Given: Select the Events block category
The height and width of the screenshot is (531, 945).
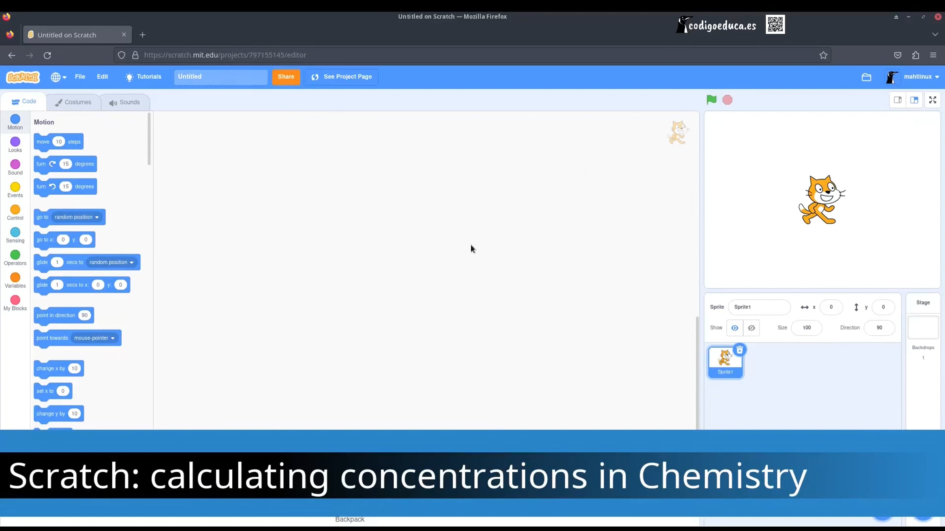Looking at the screenshot, I should pyautogui.click(x=15, y=190).
